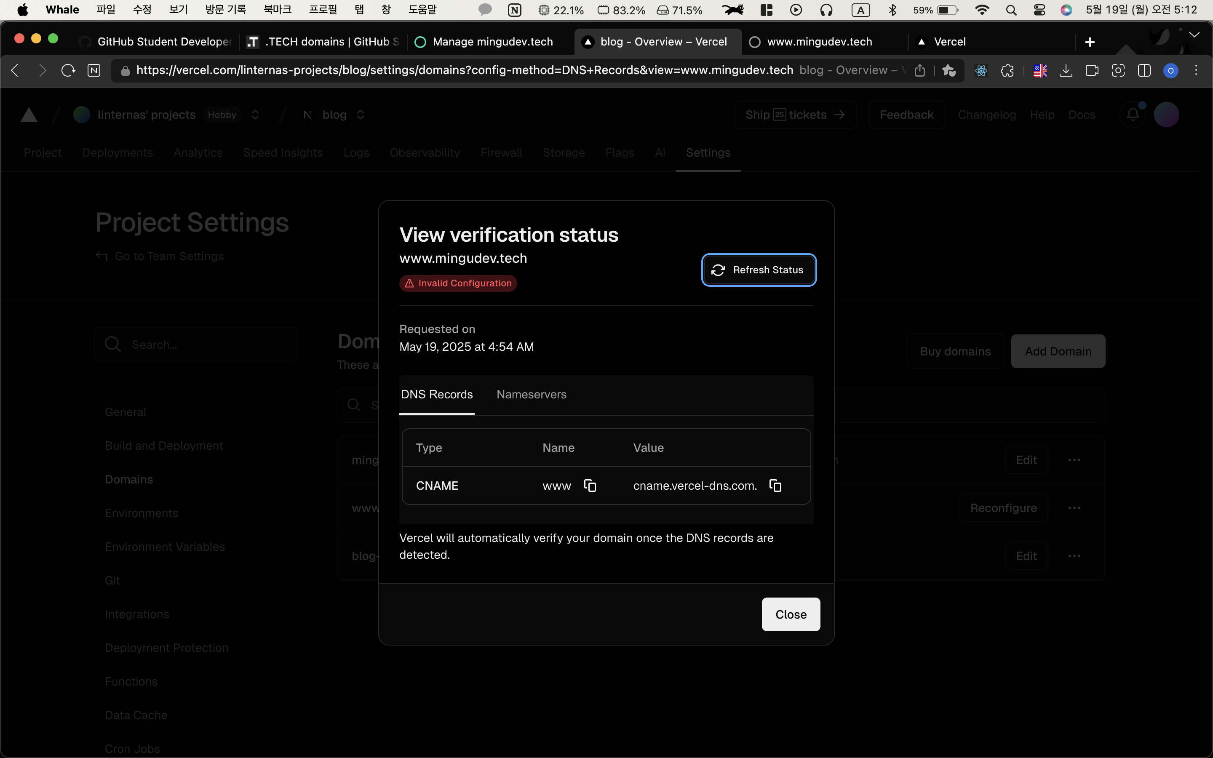Select Deployment Protection in sidebar
Screen dimensions: 1213x758
pos(166,648)
